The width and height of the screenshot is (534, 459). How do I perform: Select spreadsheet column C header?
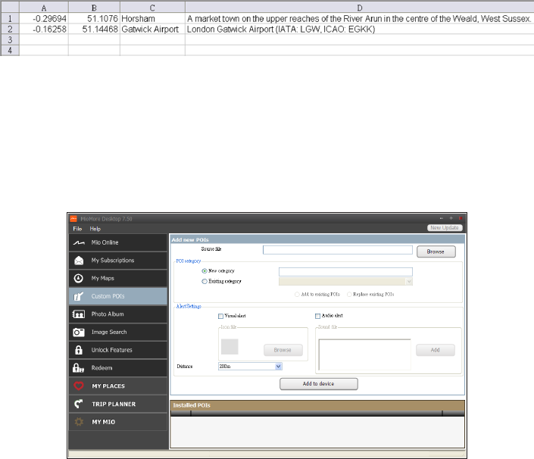(152, 8)
